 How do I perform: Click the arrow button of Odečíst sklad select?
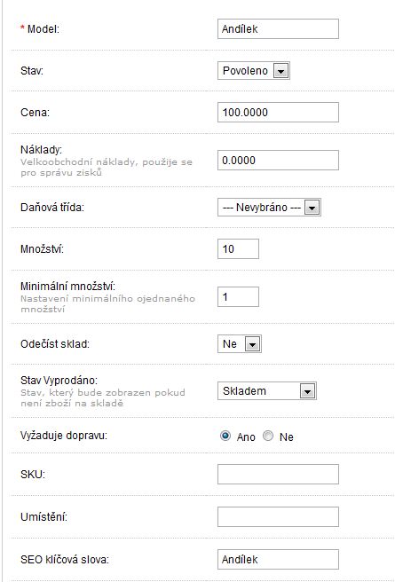pyautogui.click(x=252, y=344)
